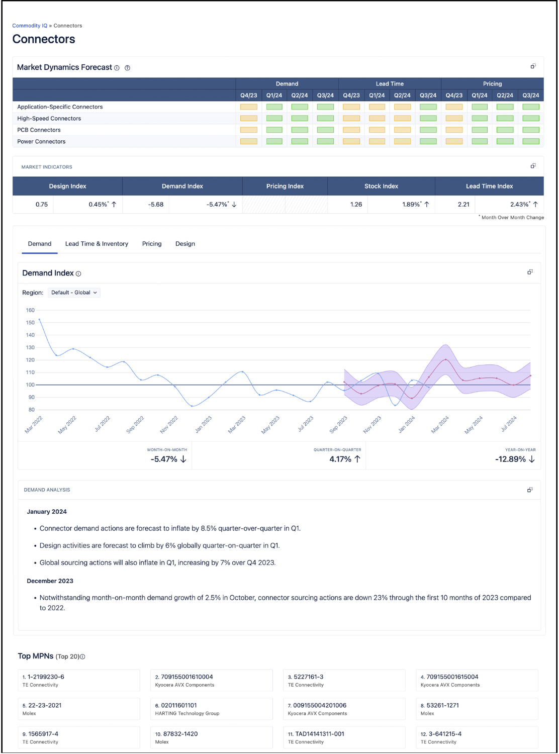Viewport: 559px width, 754px height.
Task: Expand the Demand Analysis panel
Action: [x=530, y=490]
